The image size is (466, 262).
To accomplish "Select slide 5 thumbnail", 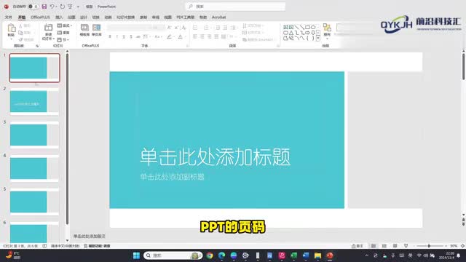I will (34, 202).
